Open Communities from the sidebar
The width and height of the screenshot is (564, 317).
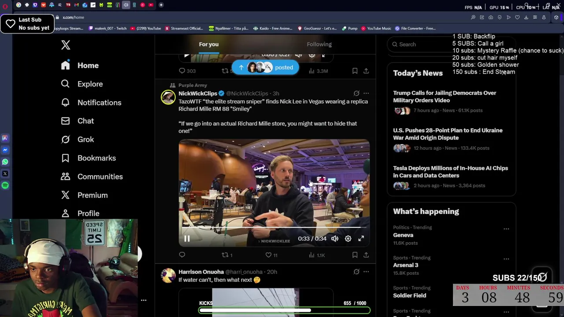pyautogui.click(x=92, y=177)
